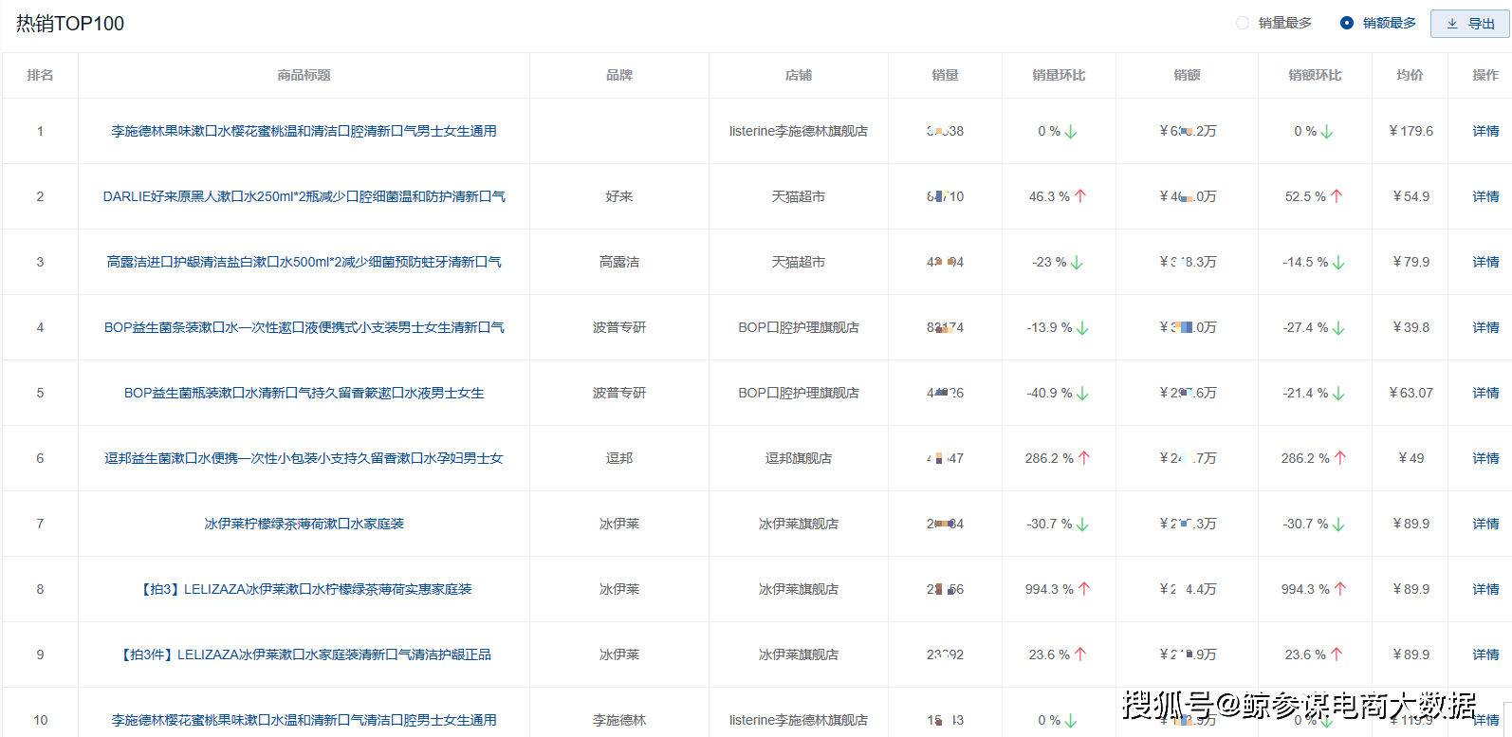
Task: Click the 销额 column header
Action: point(1187,75)
